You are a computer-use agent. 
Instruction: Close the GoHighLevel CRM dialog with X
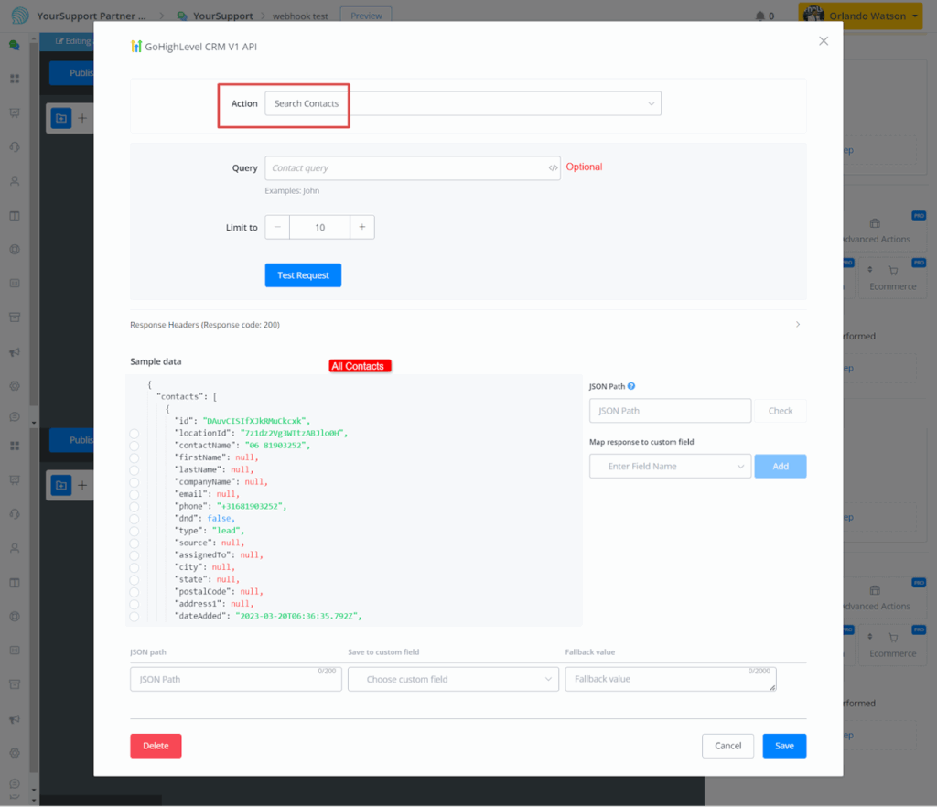[824, 41]
